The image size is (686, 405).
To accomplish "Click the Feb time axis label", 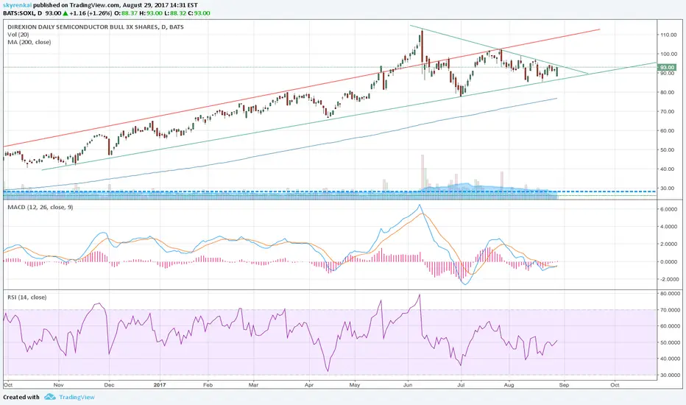I will click(208, 385).
